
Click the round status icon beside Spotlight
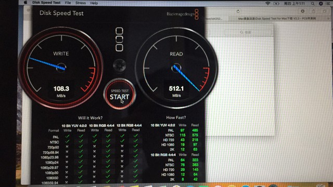pos(321,4)
